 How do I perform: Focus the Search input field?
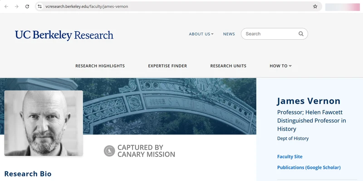click(x=275, y=33)
